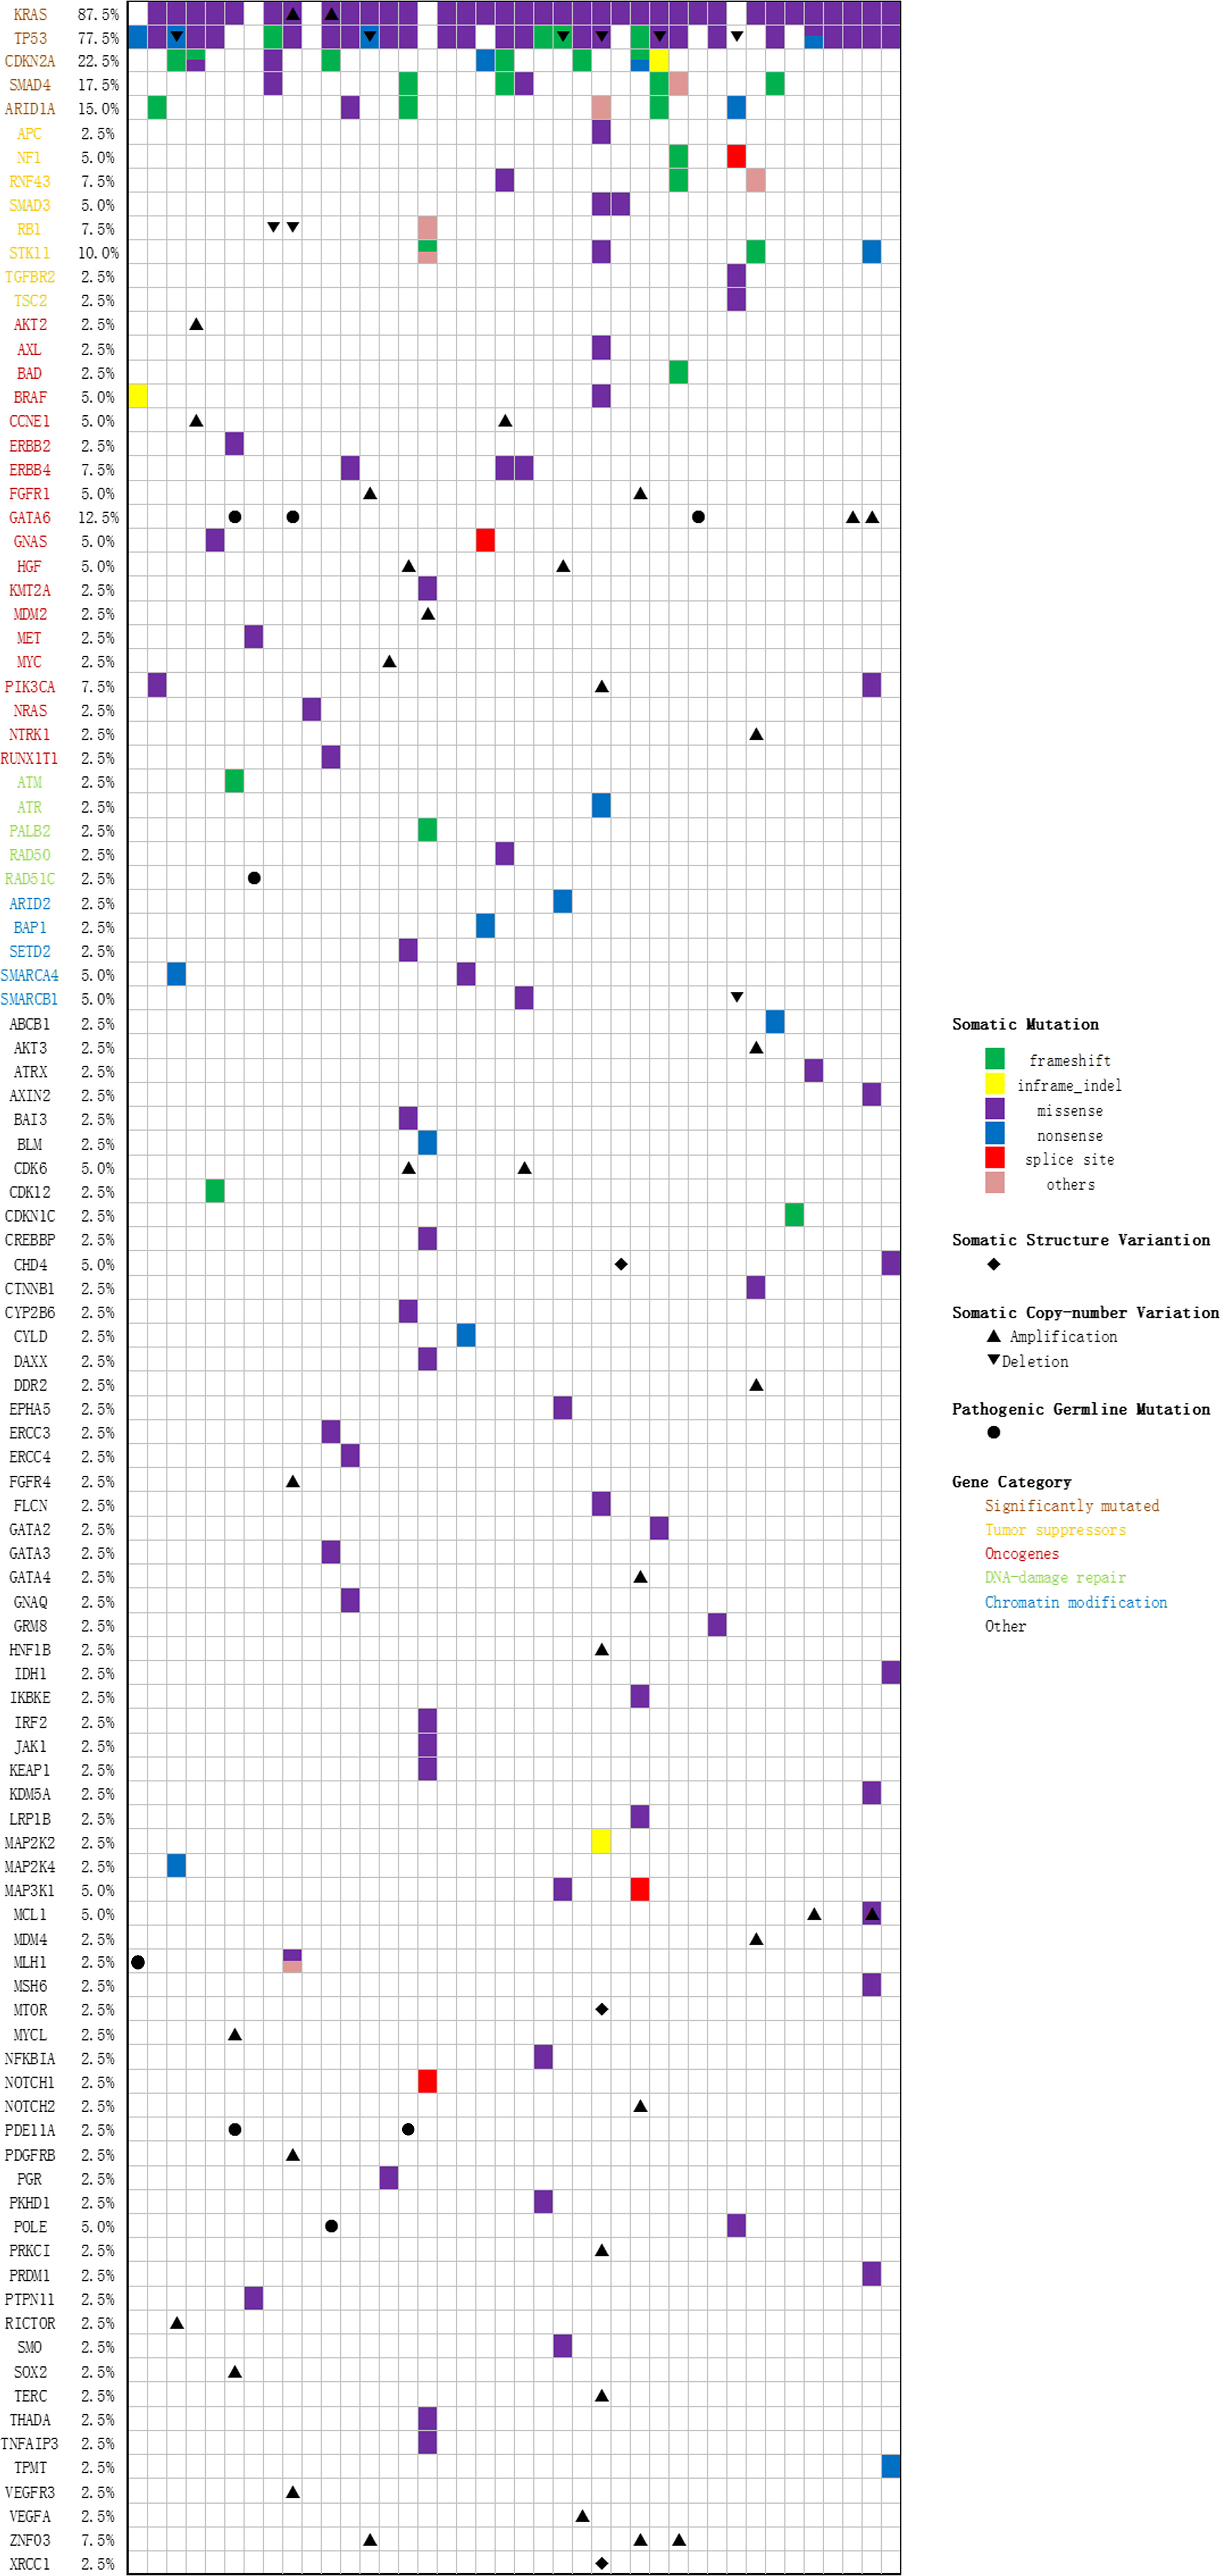Click the PIK3CA gene label
This screenshot has width=1220, height=2576.
[30, 687]
